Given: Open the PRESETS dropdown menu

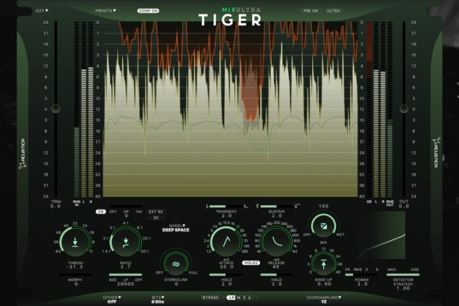Looking at the screenshot, I should (x=106, y=11).
